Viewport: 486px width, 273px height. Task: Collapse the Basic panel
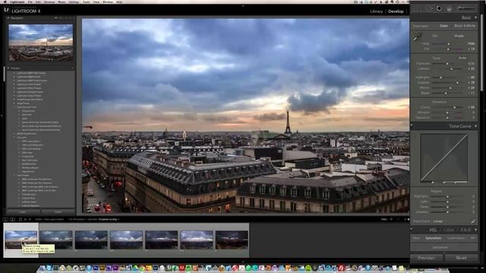click(476, 17)
